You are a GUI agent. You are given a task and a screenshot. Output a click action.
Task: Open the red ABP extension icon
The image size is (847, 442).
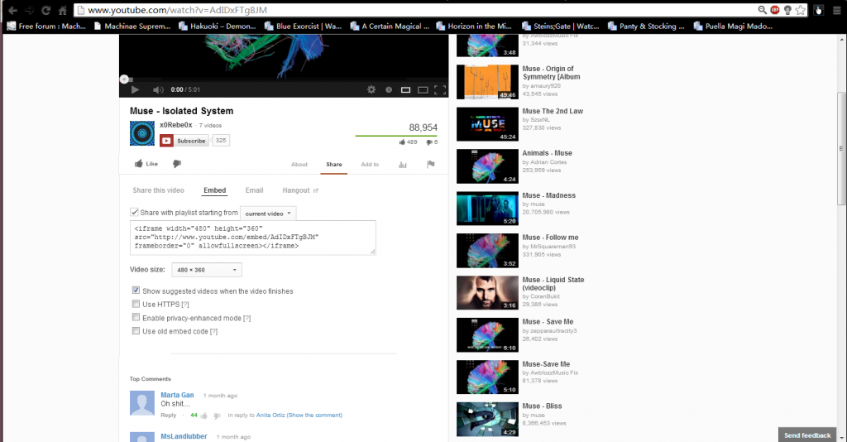click(x=774, y=10)
